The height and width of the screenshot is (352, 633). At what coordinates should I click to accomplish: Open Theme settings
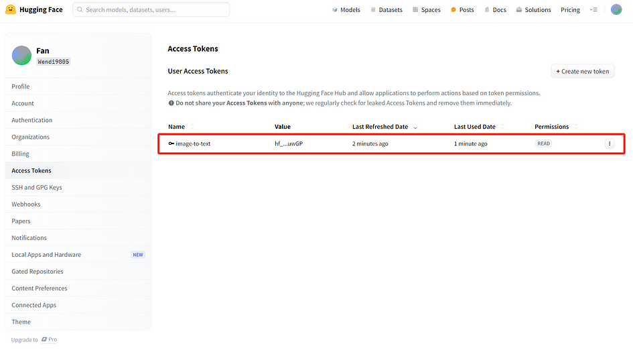point(78,322)
